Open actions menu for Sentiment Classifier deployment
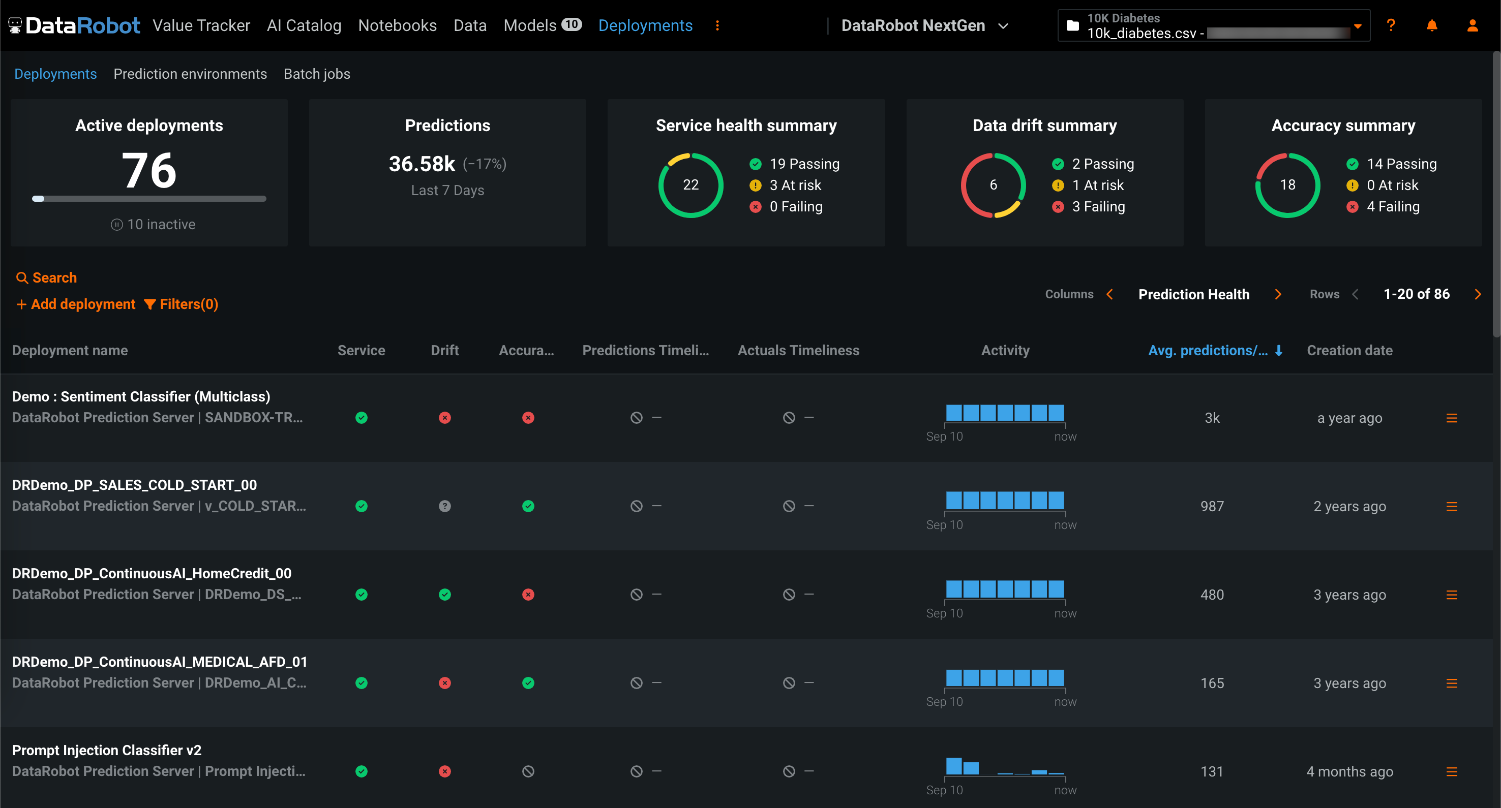The width and height of the screenshot is (1501, 808). (1452, 418)
